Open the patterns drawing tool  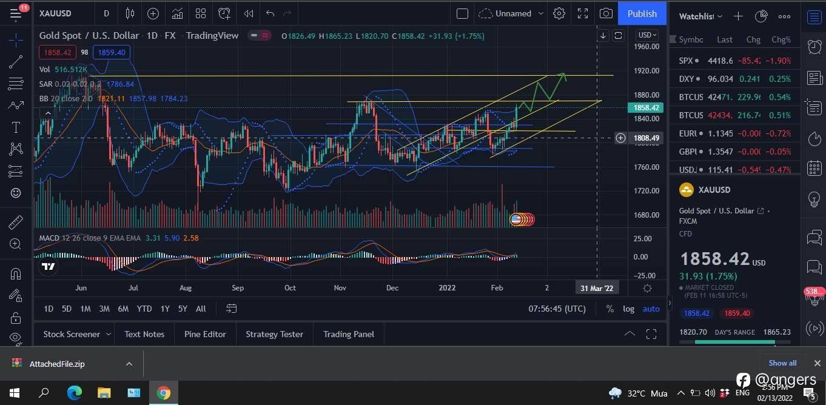click(x=16, y=149)
